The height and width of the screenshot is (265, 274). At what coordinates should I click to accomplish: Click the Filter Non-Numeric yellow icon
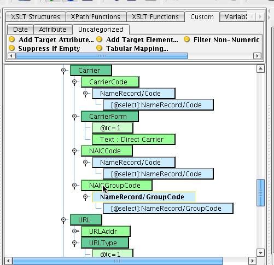[x=187, y=39]
